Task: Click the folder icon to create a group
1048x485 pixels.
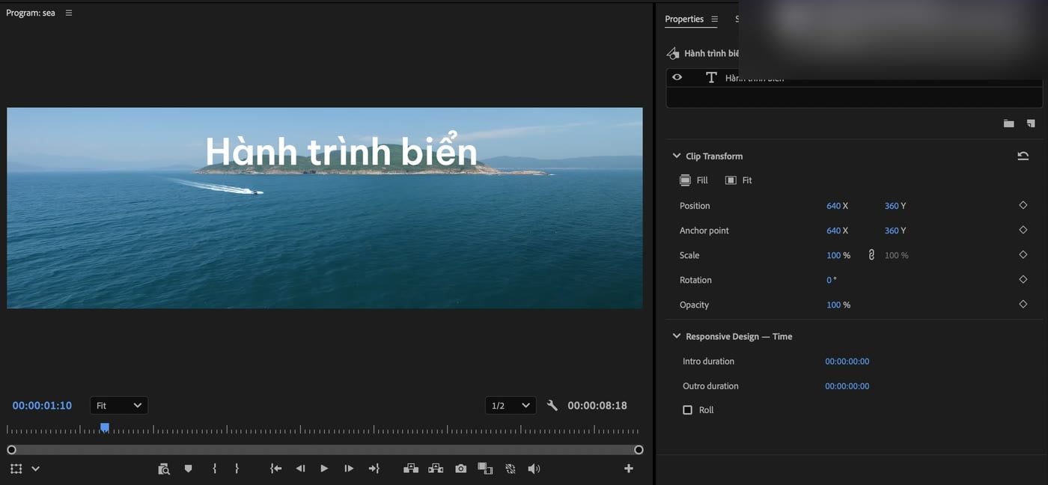Action: click(1008, 123)
